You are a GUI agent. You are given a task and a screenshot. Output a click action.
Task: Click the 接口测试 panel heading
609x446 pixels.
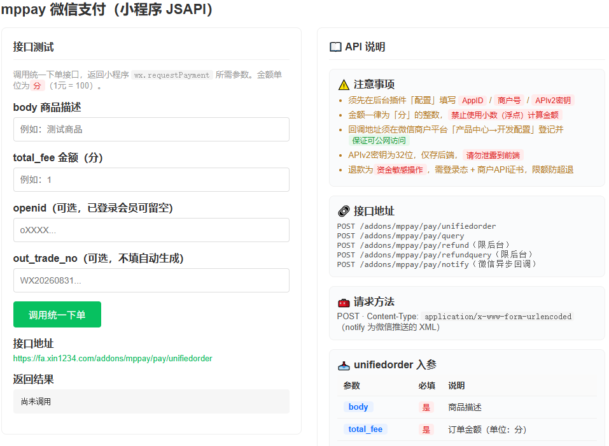[x=33, y=47]
